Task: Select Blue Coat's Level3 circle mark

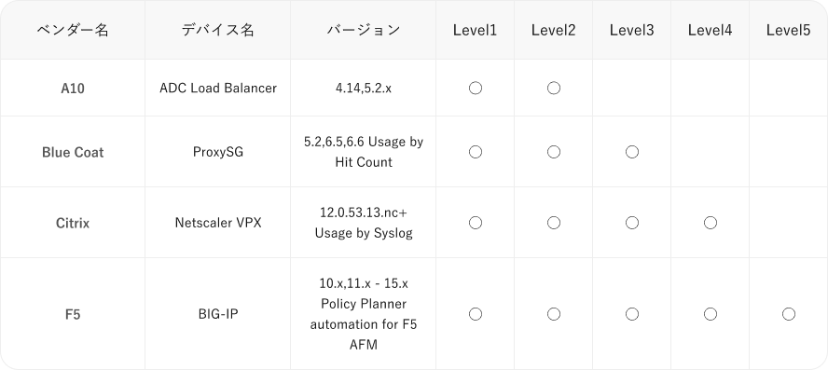Action: 632,152
